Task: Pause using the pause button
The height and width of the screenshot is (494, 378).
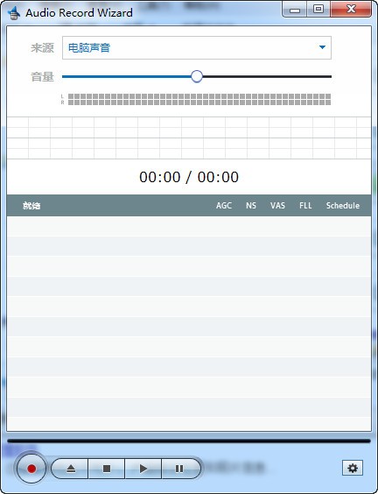Action: pos(180,469)
